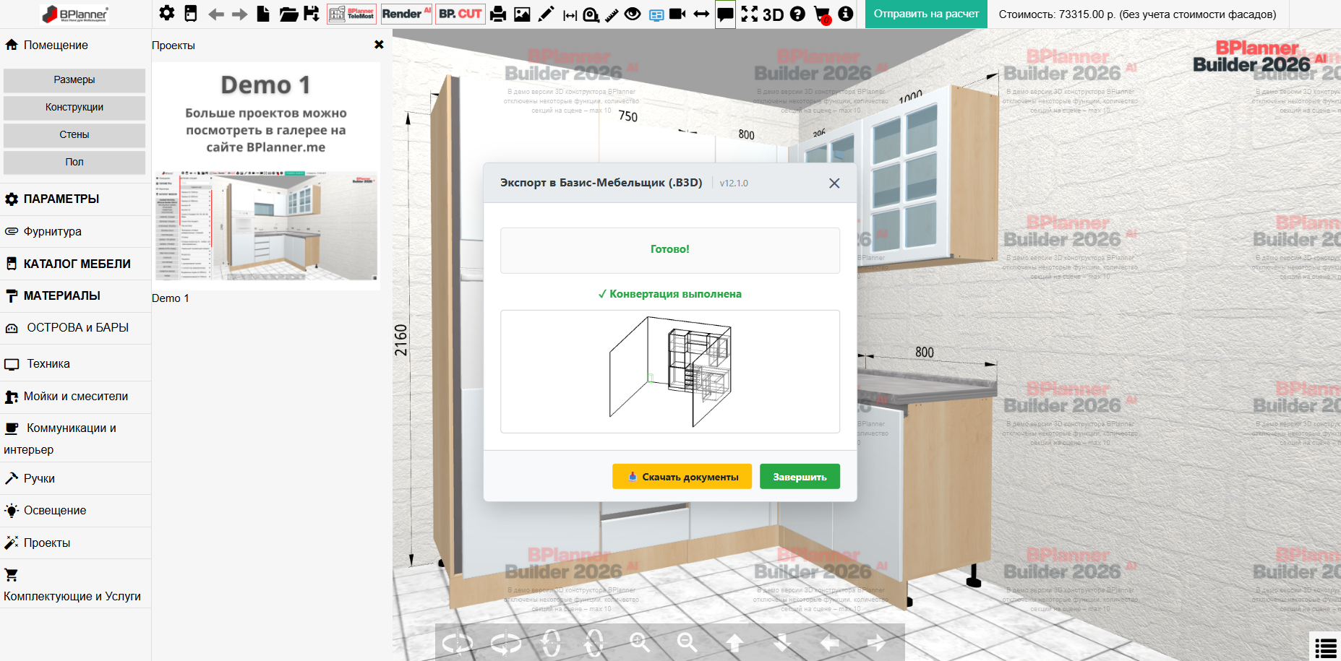
Task: Zoom out with the magnifier minus icon
Action: click(687, 642)
